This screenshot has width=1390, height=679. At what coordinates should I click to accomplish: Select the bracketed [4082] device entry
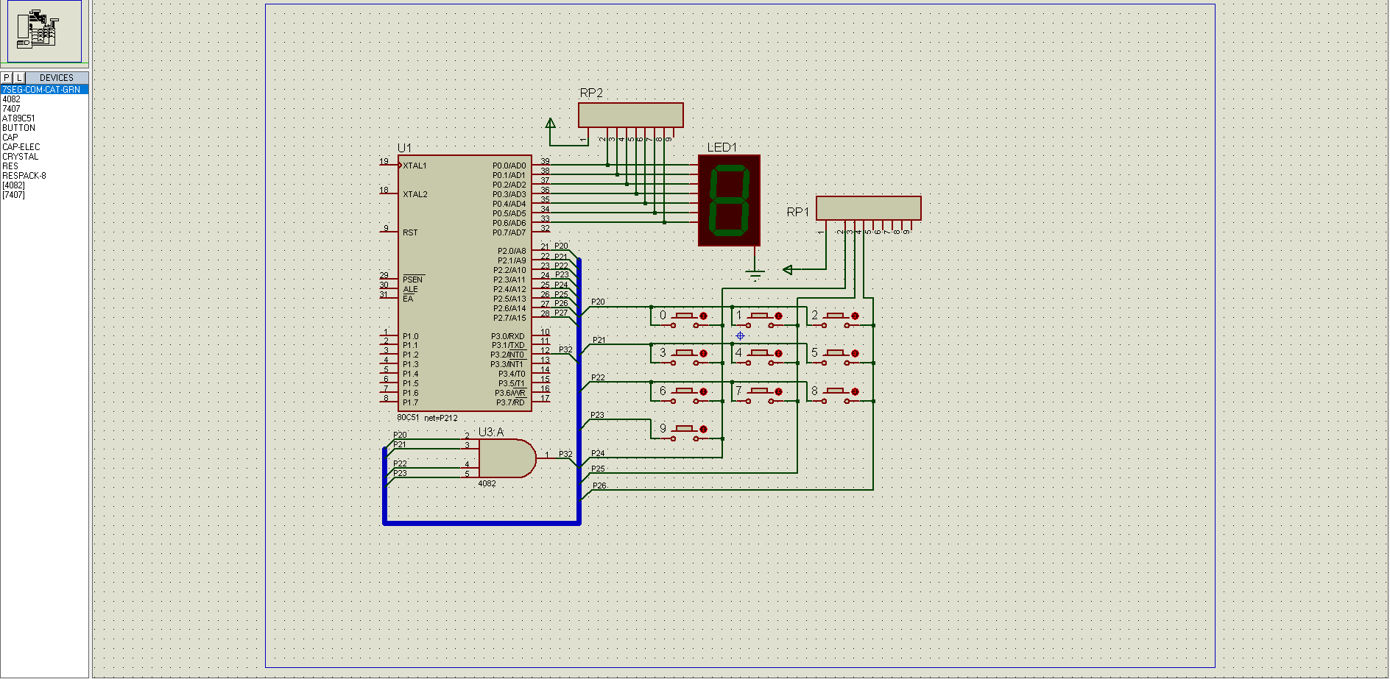point(13,185)
